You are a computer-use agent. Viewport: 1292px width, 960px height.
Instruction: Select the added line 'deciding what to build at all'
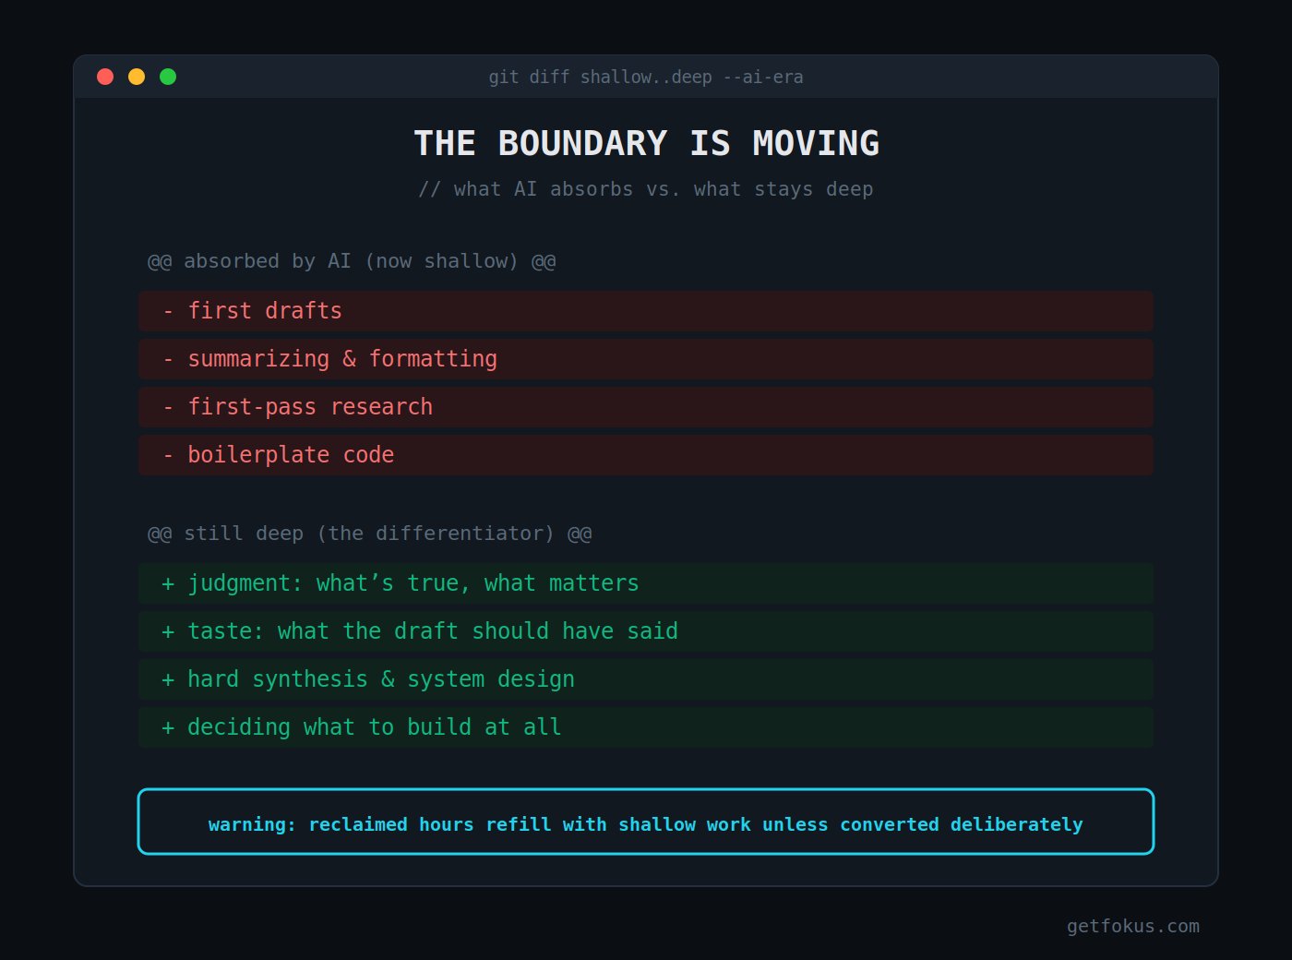(646, 727)
